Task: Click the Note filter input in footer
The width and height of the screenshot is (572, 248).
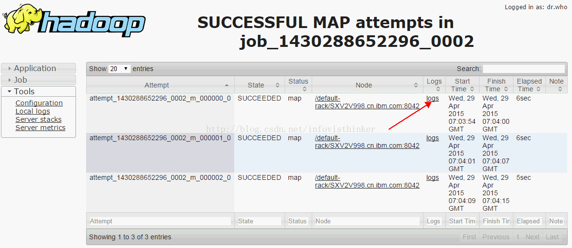Action: [x=557, y=221]
